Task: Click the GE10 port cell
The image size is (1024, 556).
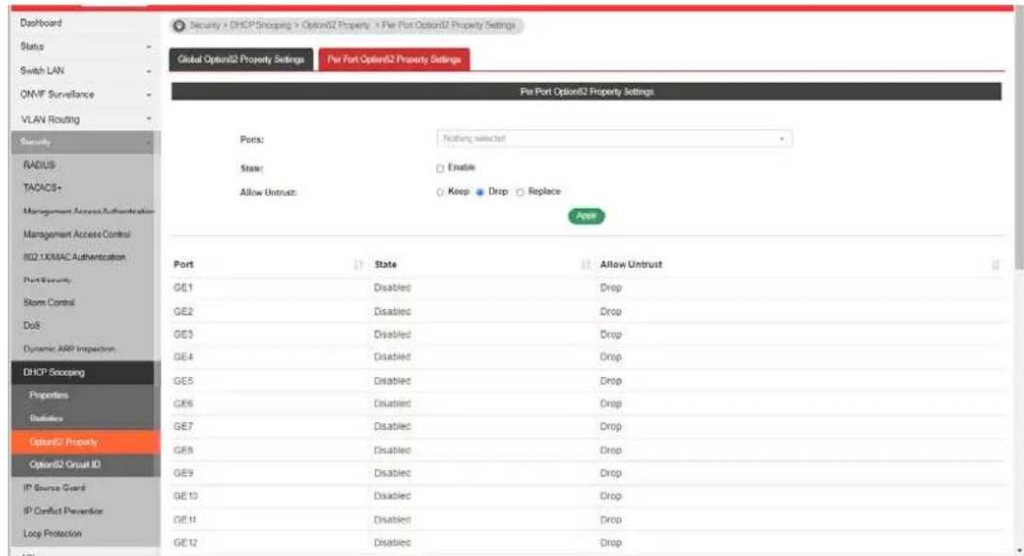Action: pos(186,497)
